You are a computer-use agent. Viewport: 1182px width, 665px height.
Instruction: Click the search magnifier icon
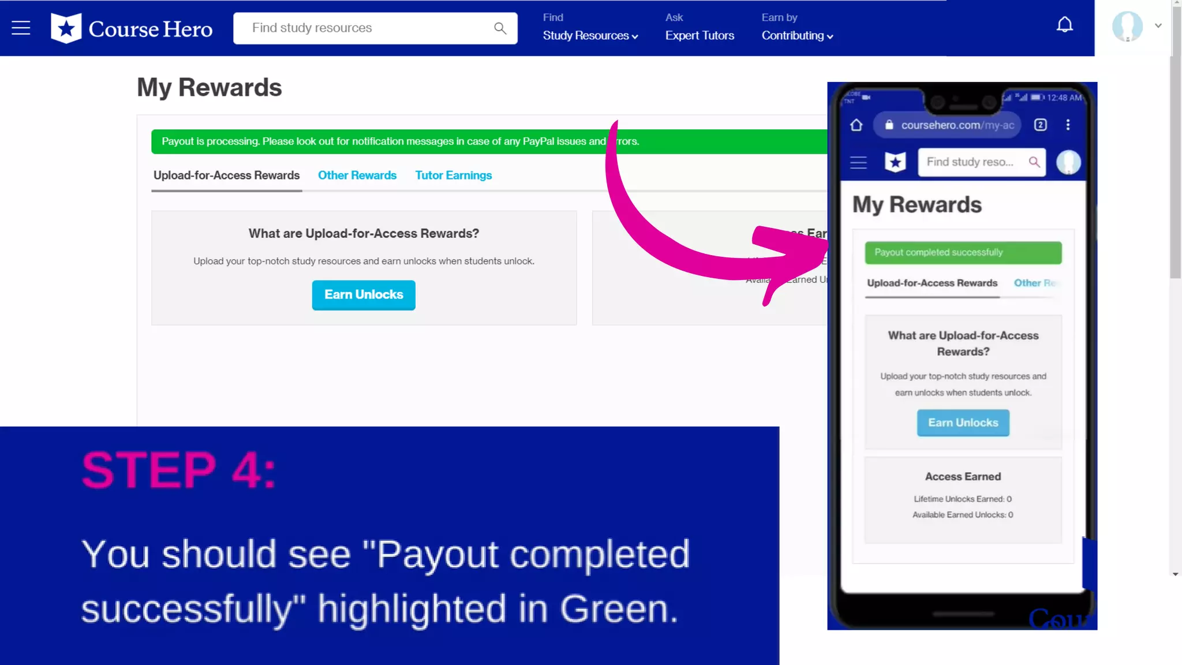500,28
